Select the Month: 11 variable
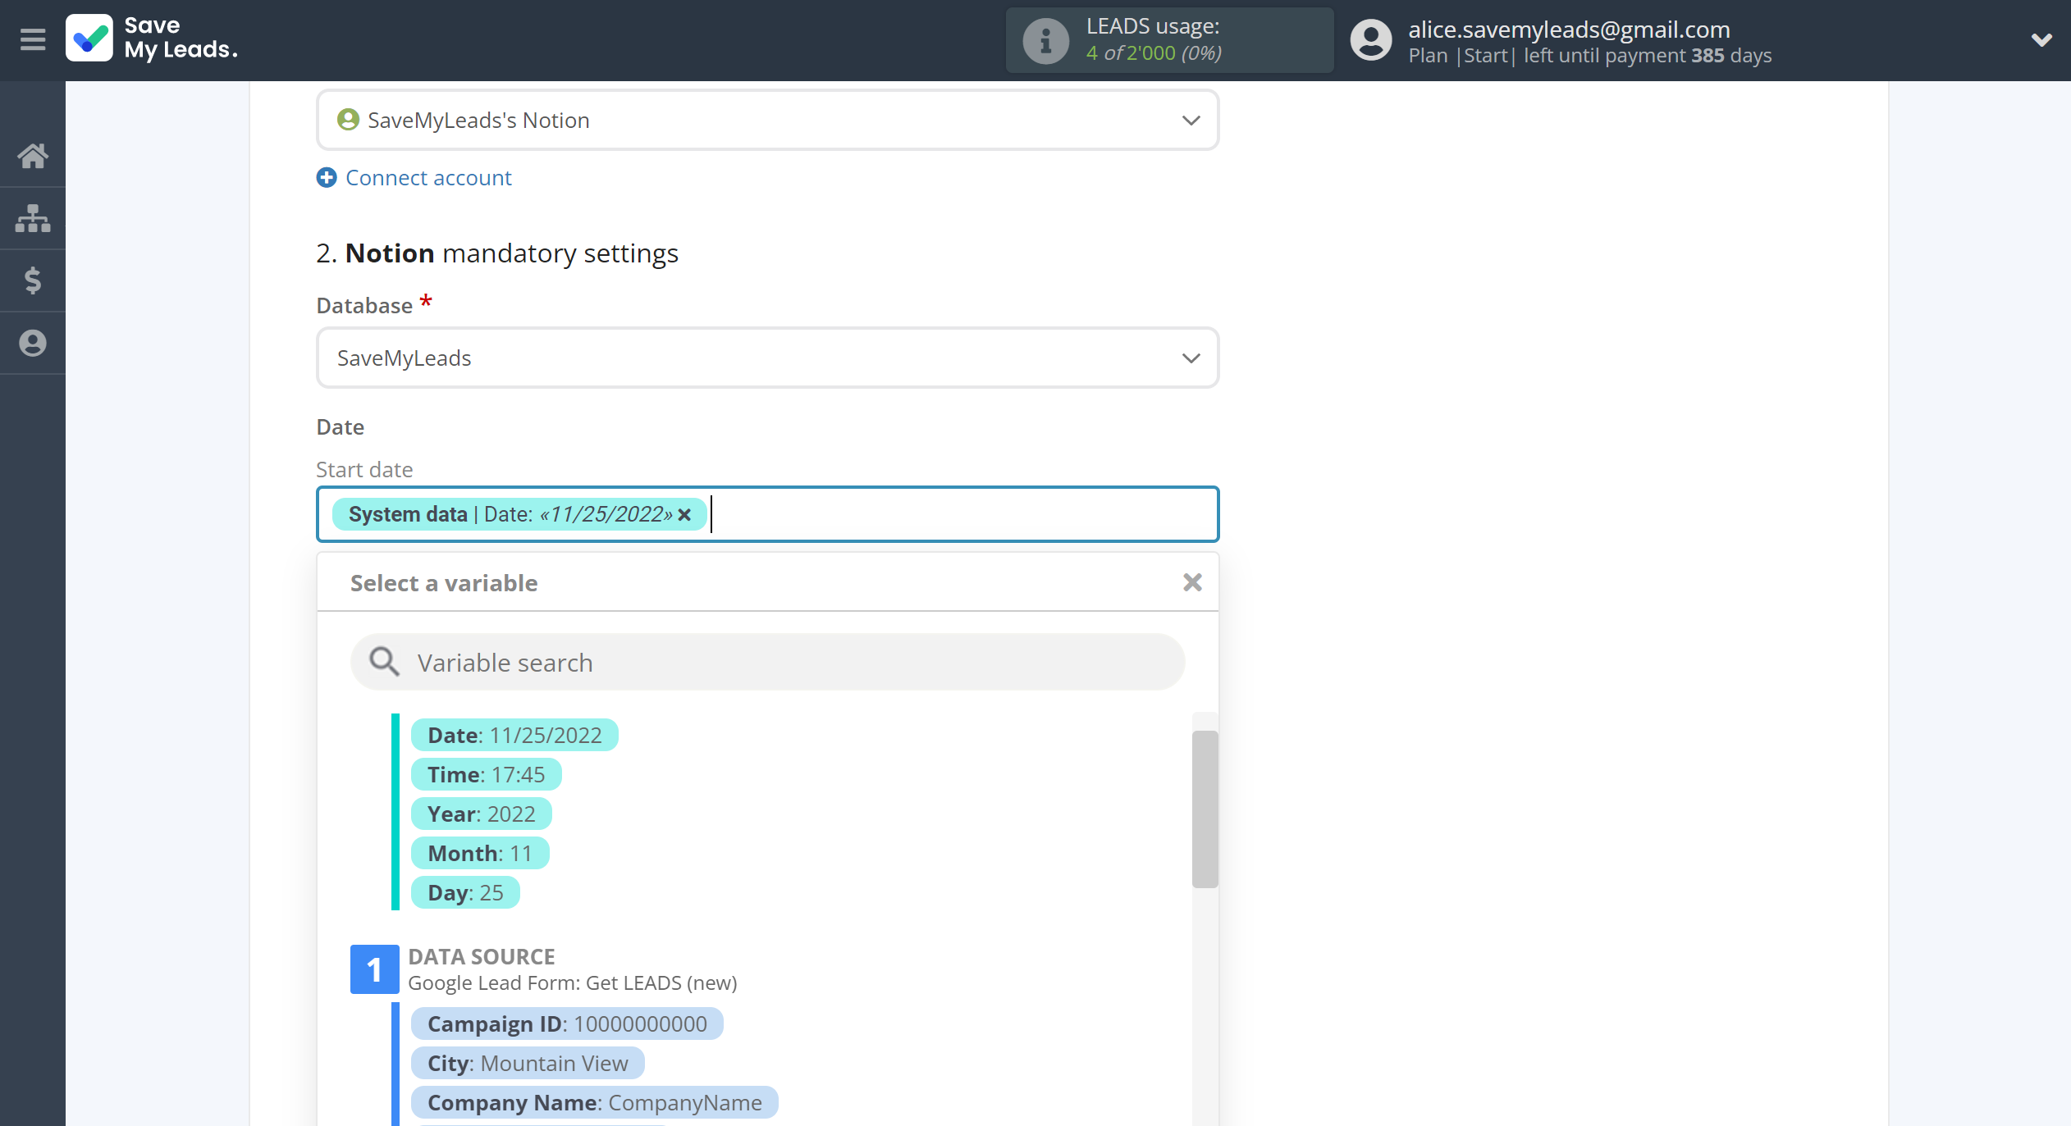This screenshot has height=1126, width=2071. (x=479, y=853)
